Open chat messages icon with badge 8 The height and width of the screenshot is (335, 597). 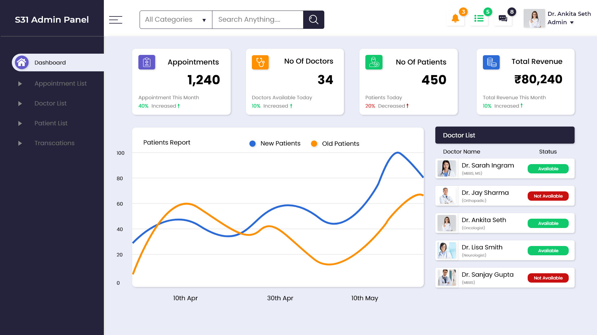tap(503, 19)
